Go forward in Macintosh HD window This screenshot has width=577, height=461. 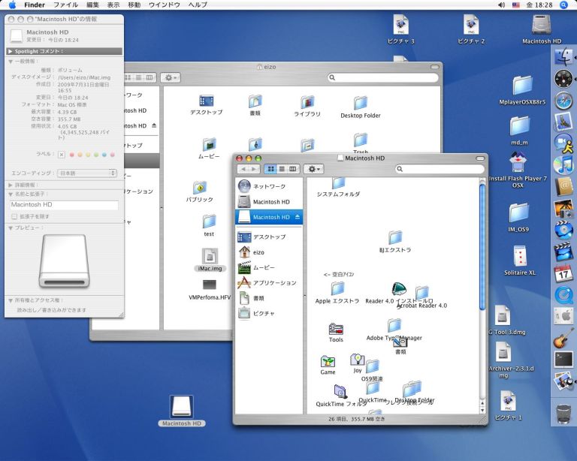pyautogui.click(x=254, y=169)
